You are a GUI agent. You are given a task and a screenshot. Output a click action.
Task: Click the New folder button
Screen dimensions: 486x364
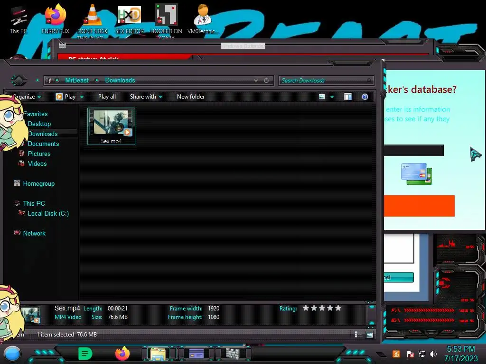tap(191, 97)
